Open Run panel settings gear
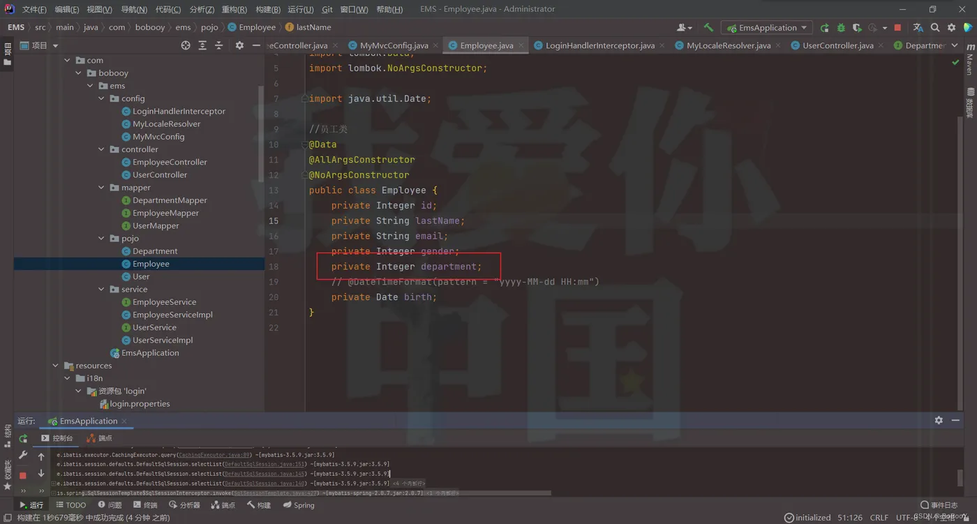 [x=939, y=420]
